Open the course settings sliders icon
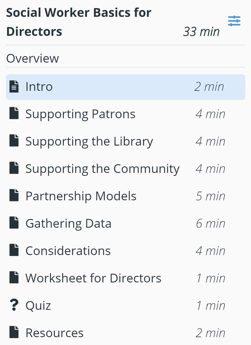Viewport: 251px width, 345px height. (234, 21)
